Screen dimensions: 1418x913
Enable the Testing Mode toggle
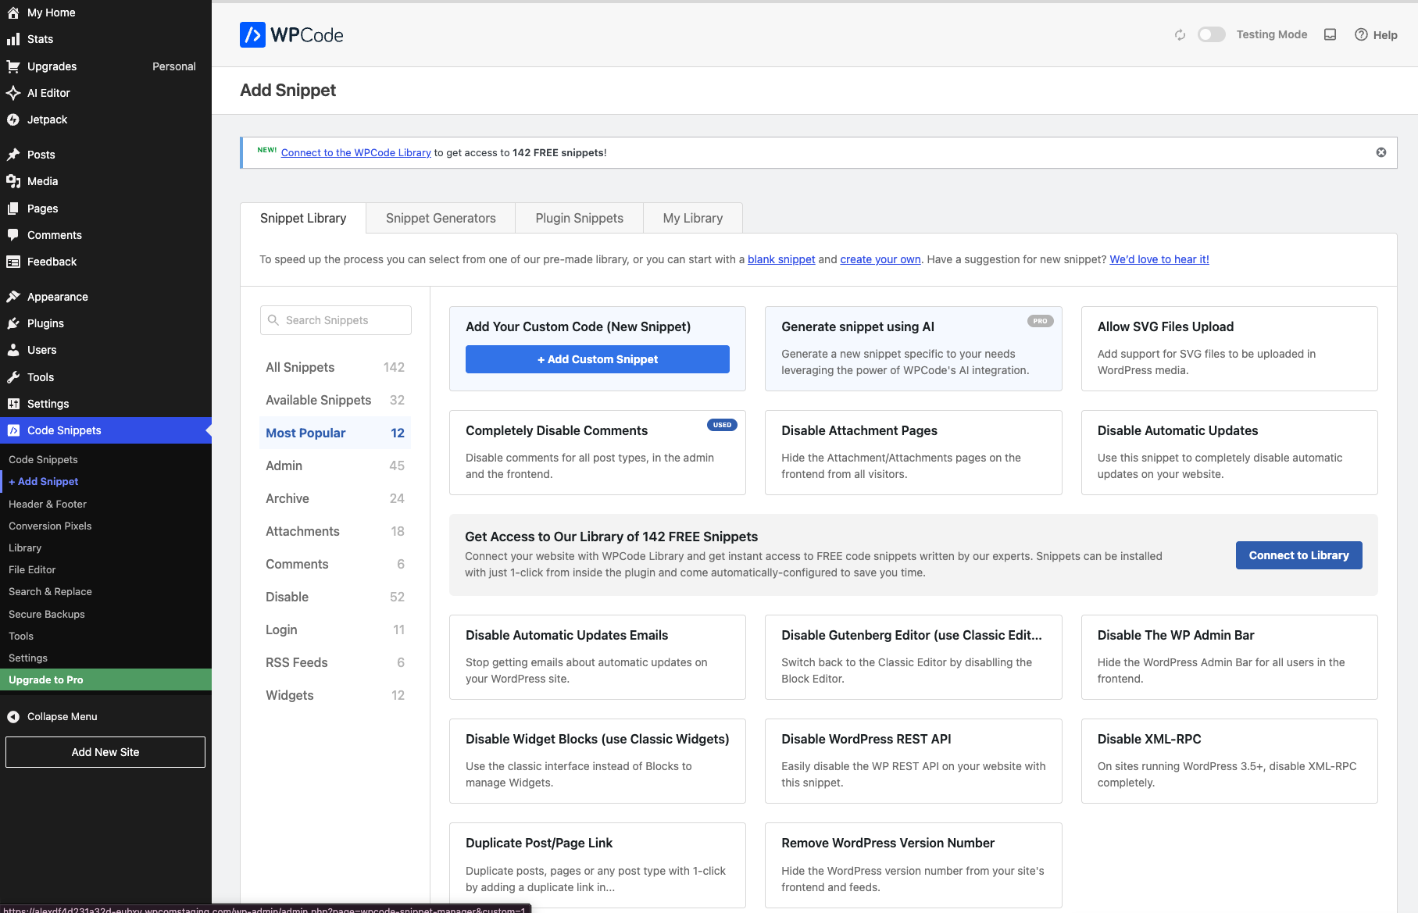1212,34
